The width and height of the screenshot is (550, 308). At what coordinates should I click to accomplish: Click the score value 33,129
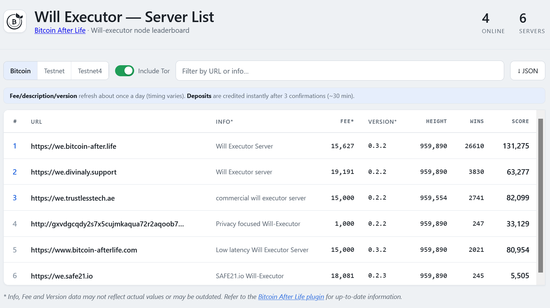pos(518,224)
